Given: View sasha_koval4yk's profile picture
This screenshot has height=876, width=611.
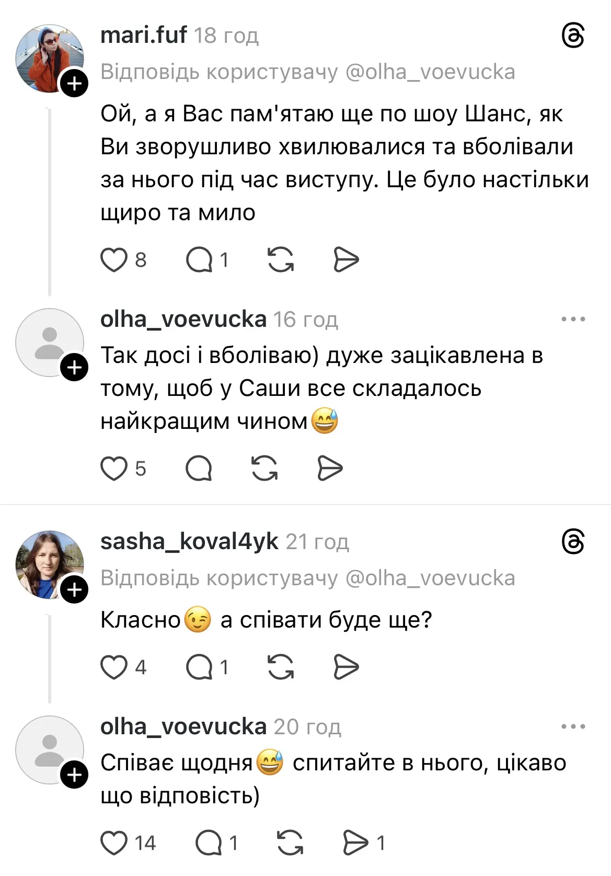Looking at the screenshot, I should tap(49, 564).
